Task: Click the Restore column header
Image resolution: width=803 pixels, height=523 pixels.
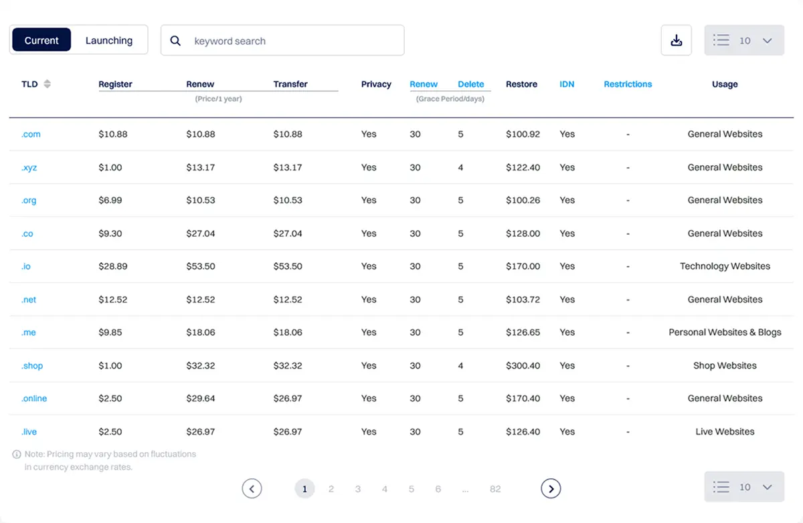Action: [x=521, y=84]
